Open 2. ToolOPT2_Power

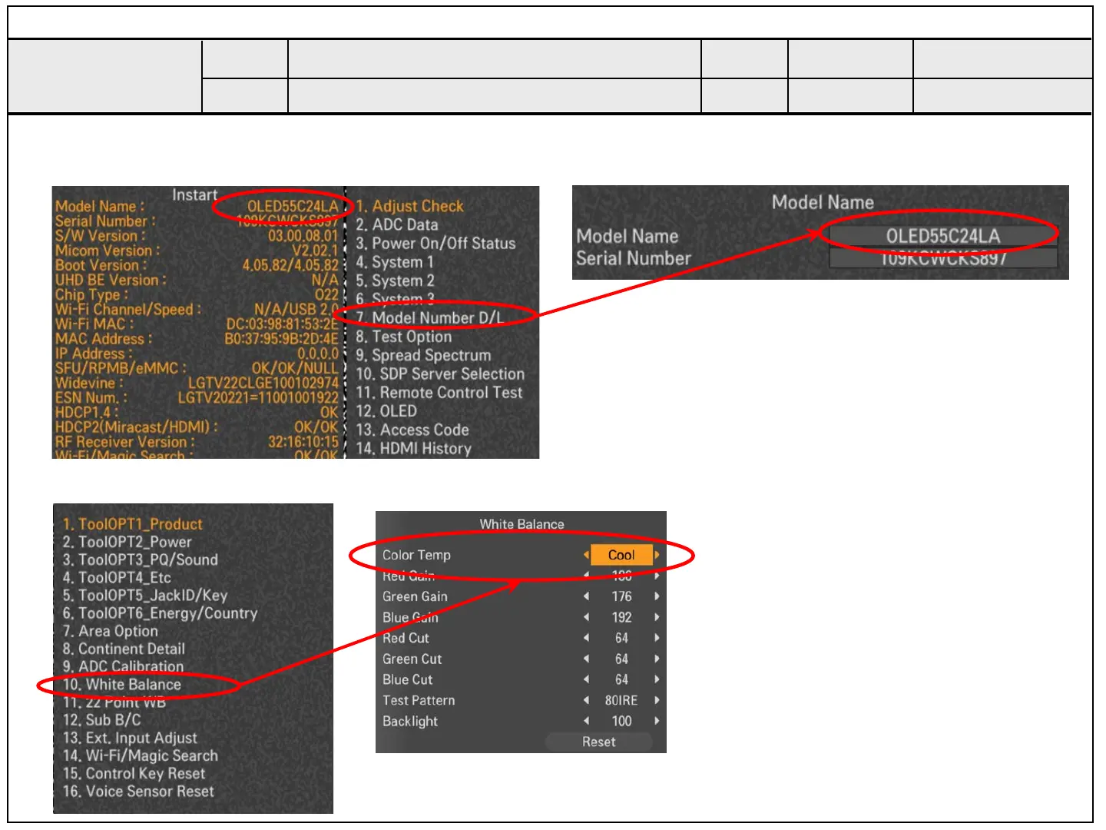tap(127, 542)
